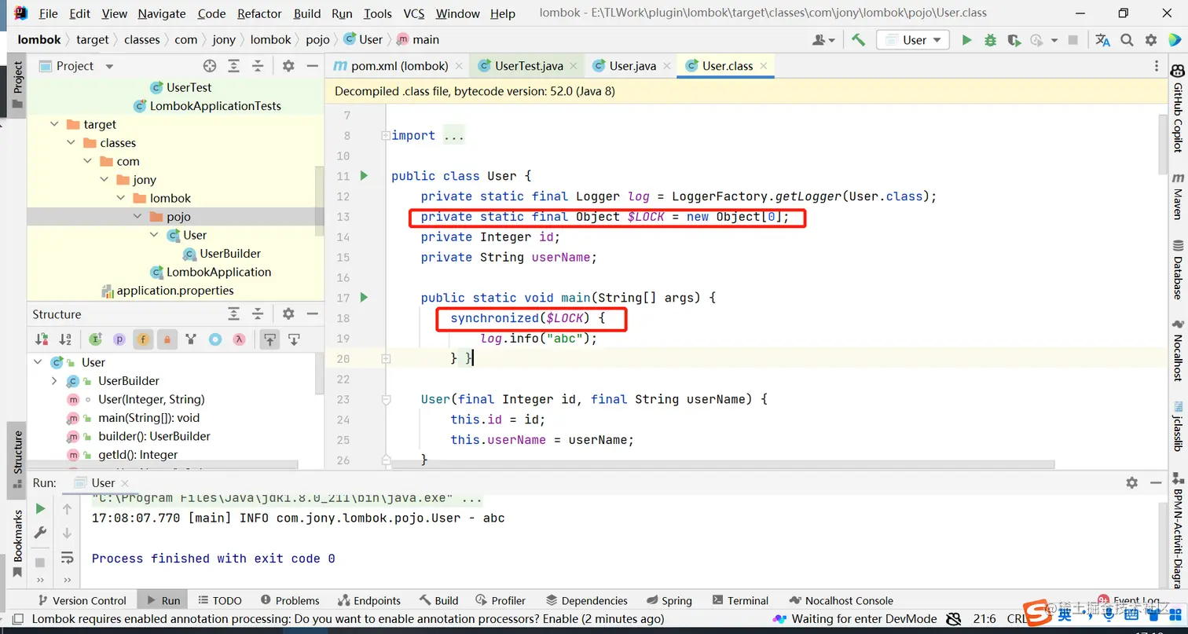Open Run panel settings gear
Viewport: 1188px width, 634px height.
[x=1132, y=482]
